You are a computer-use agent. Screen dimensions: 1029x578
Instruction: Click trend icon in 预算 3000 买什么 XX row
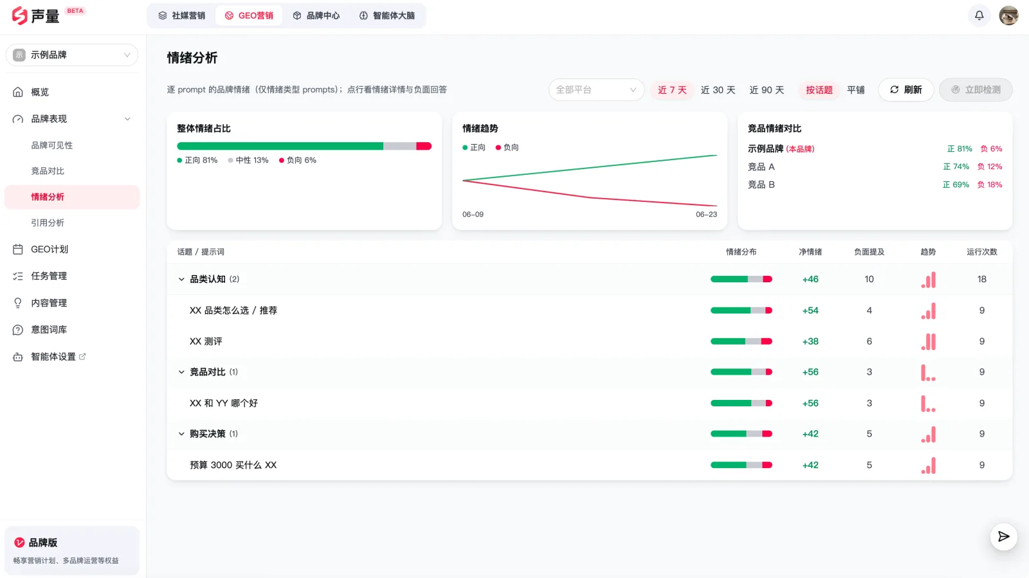click(x=928, y=465)
